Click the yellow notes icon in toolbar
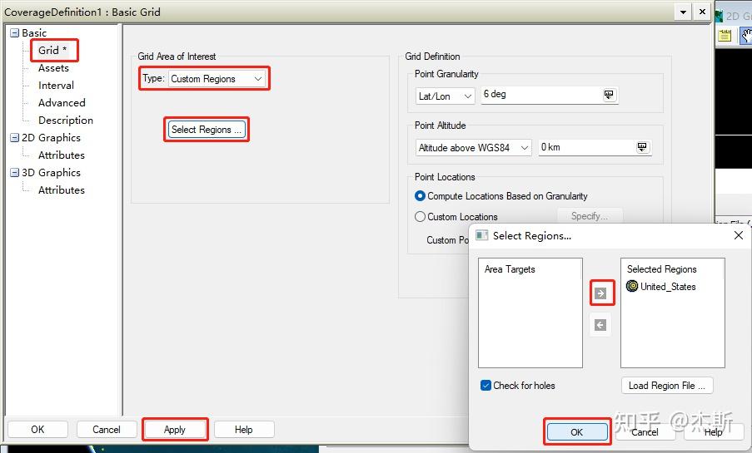Viewport: 752px width, 453px height. click(725, 36)
